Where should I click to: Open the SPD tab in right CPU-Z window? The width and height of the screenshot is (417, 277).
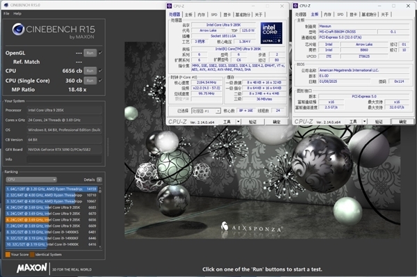pyautogui.click(x=340, y=15)
